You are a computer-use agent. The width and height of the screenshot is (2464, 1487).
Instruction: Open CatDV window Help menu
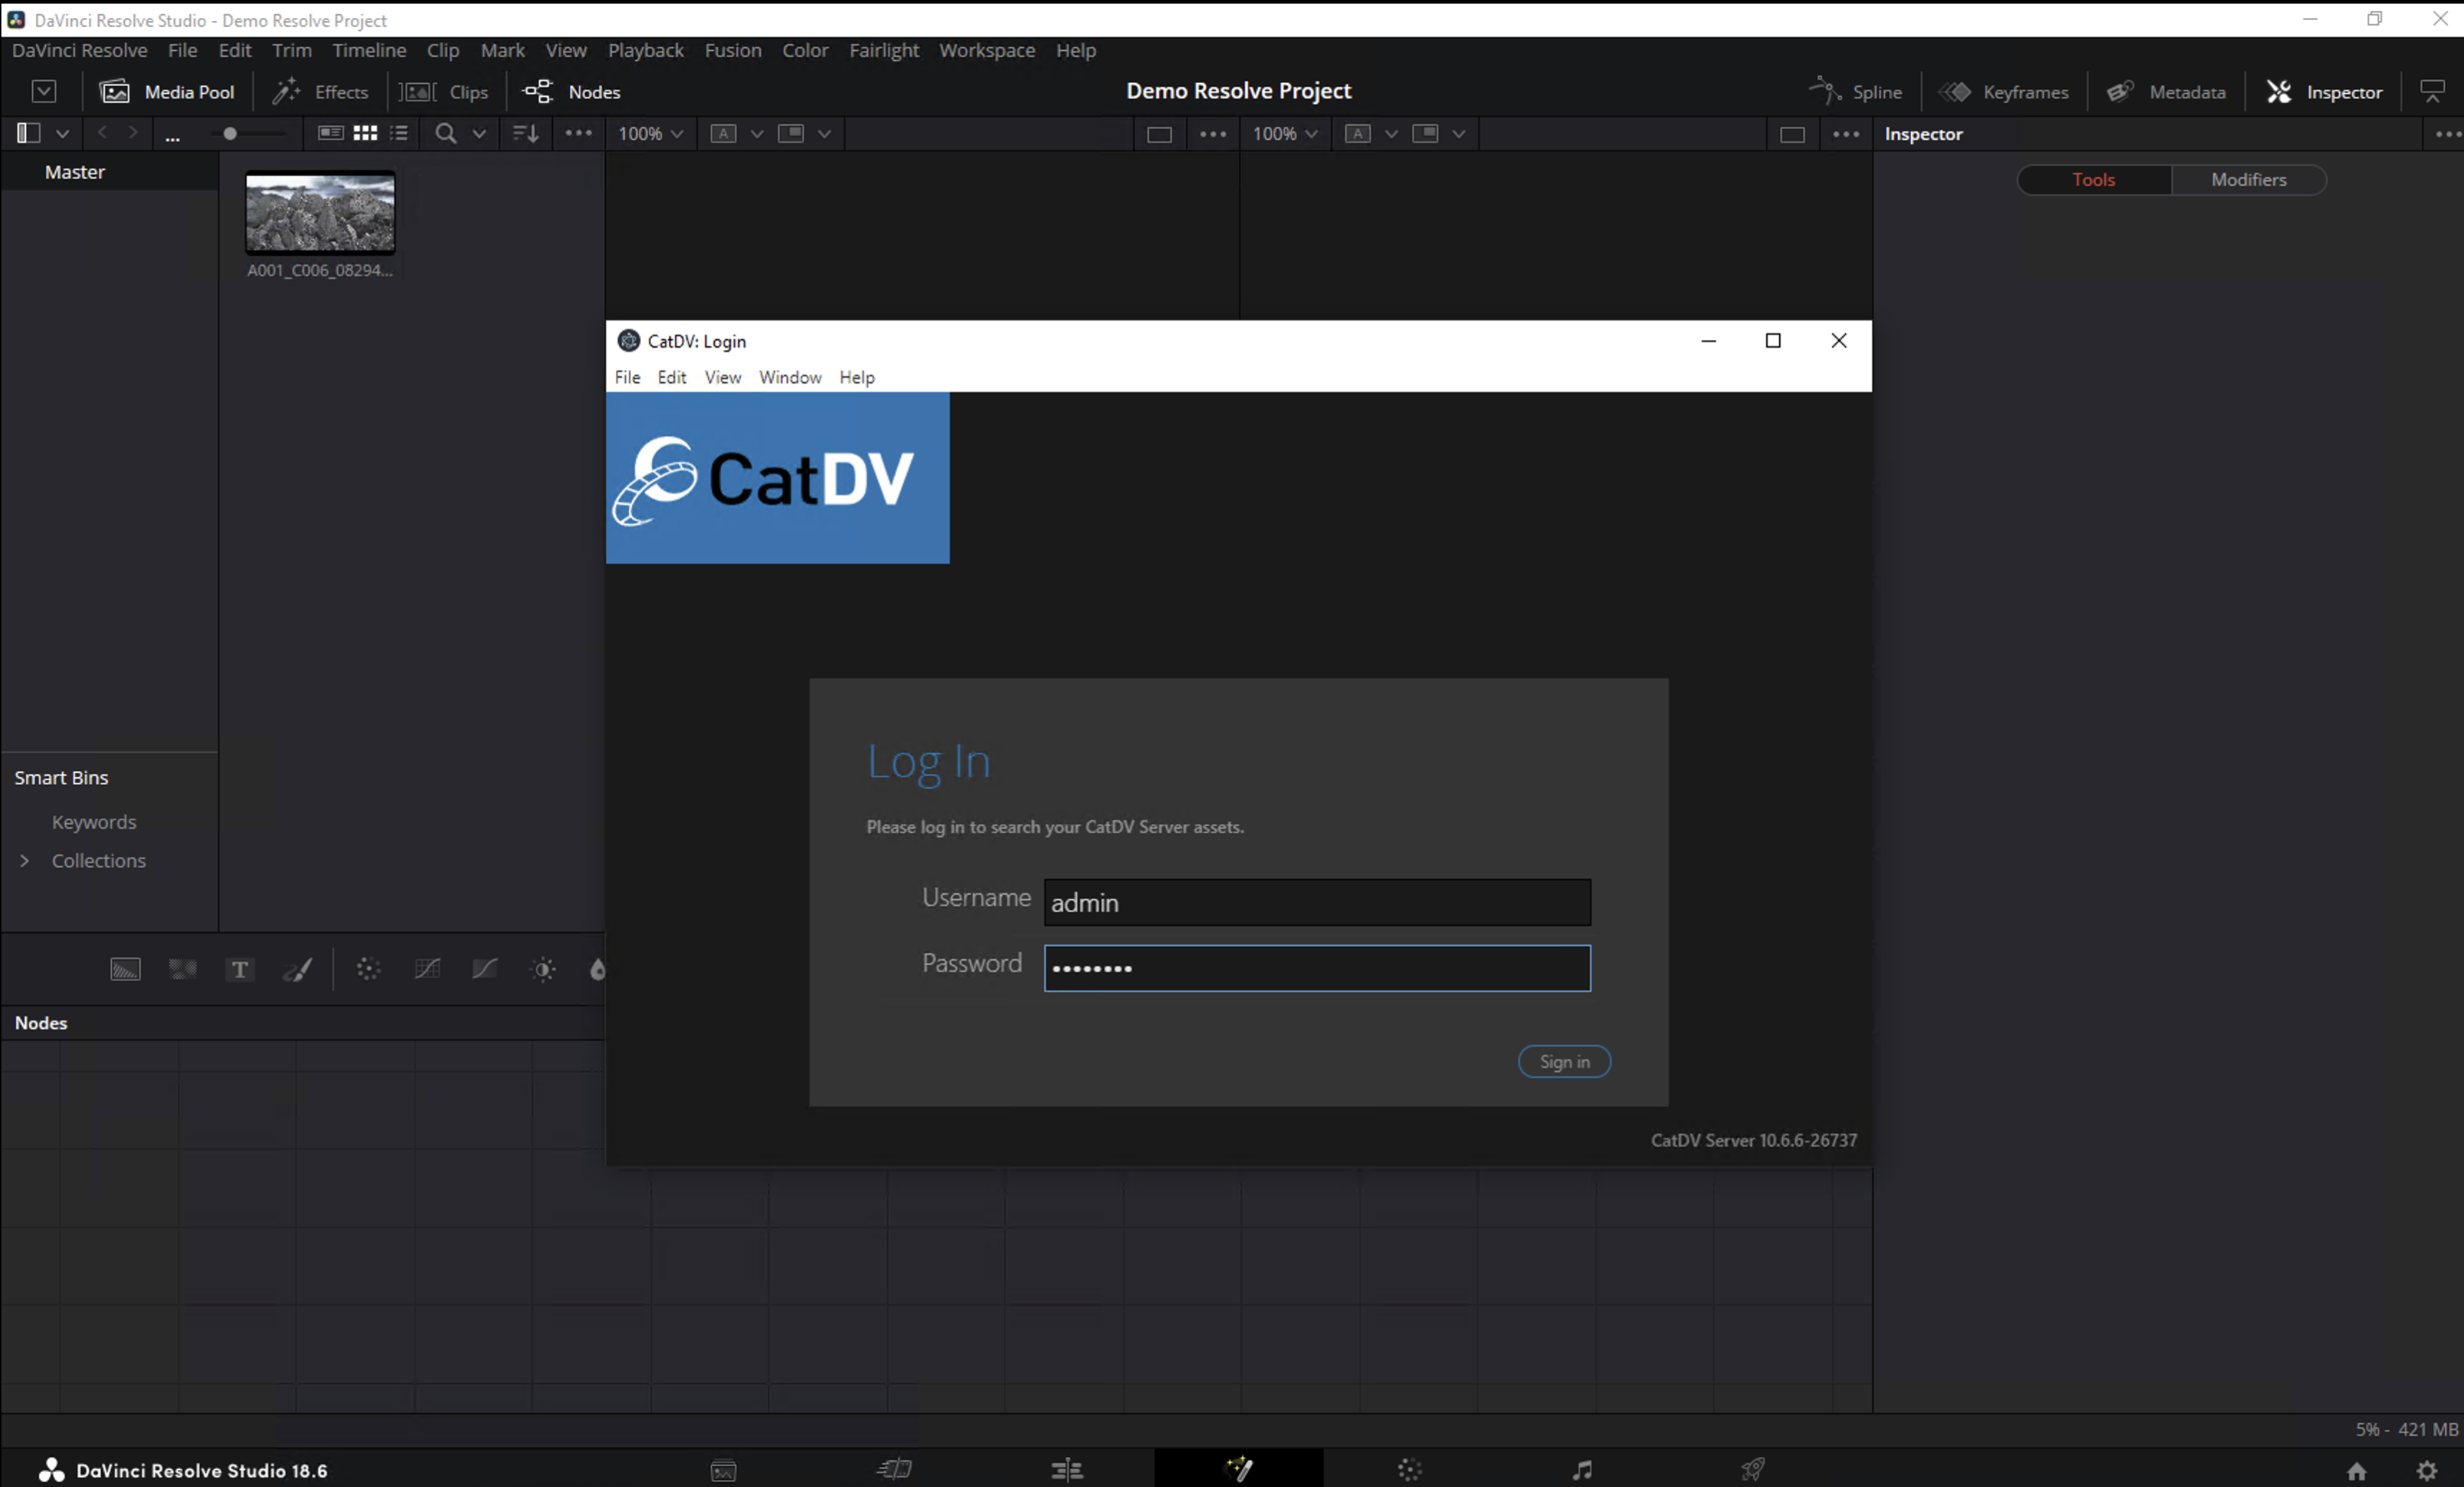click(857, 377)
